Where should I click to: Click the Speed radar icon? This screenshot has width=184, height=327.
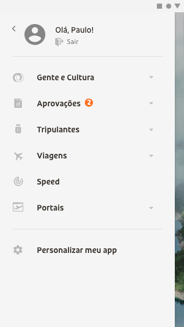[x=18, y=181]
